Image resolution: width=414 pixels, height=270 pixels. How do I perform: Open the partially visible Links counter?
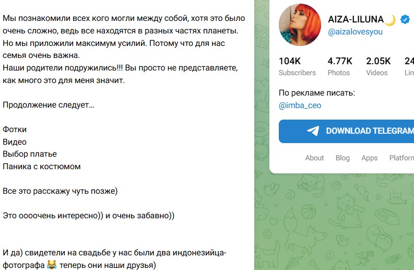click(x=409, y=66)
